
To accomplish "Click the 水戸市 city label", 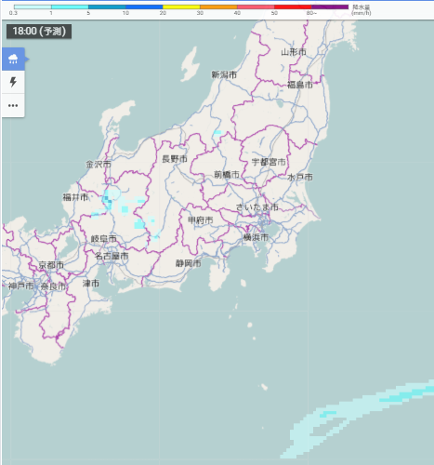I will click(x=300, y=178).
